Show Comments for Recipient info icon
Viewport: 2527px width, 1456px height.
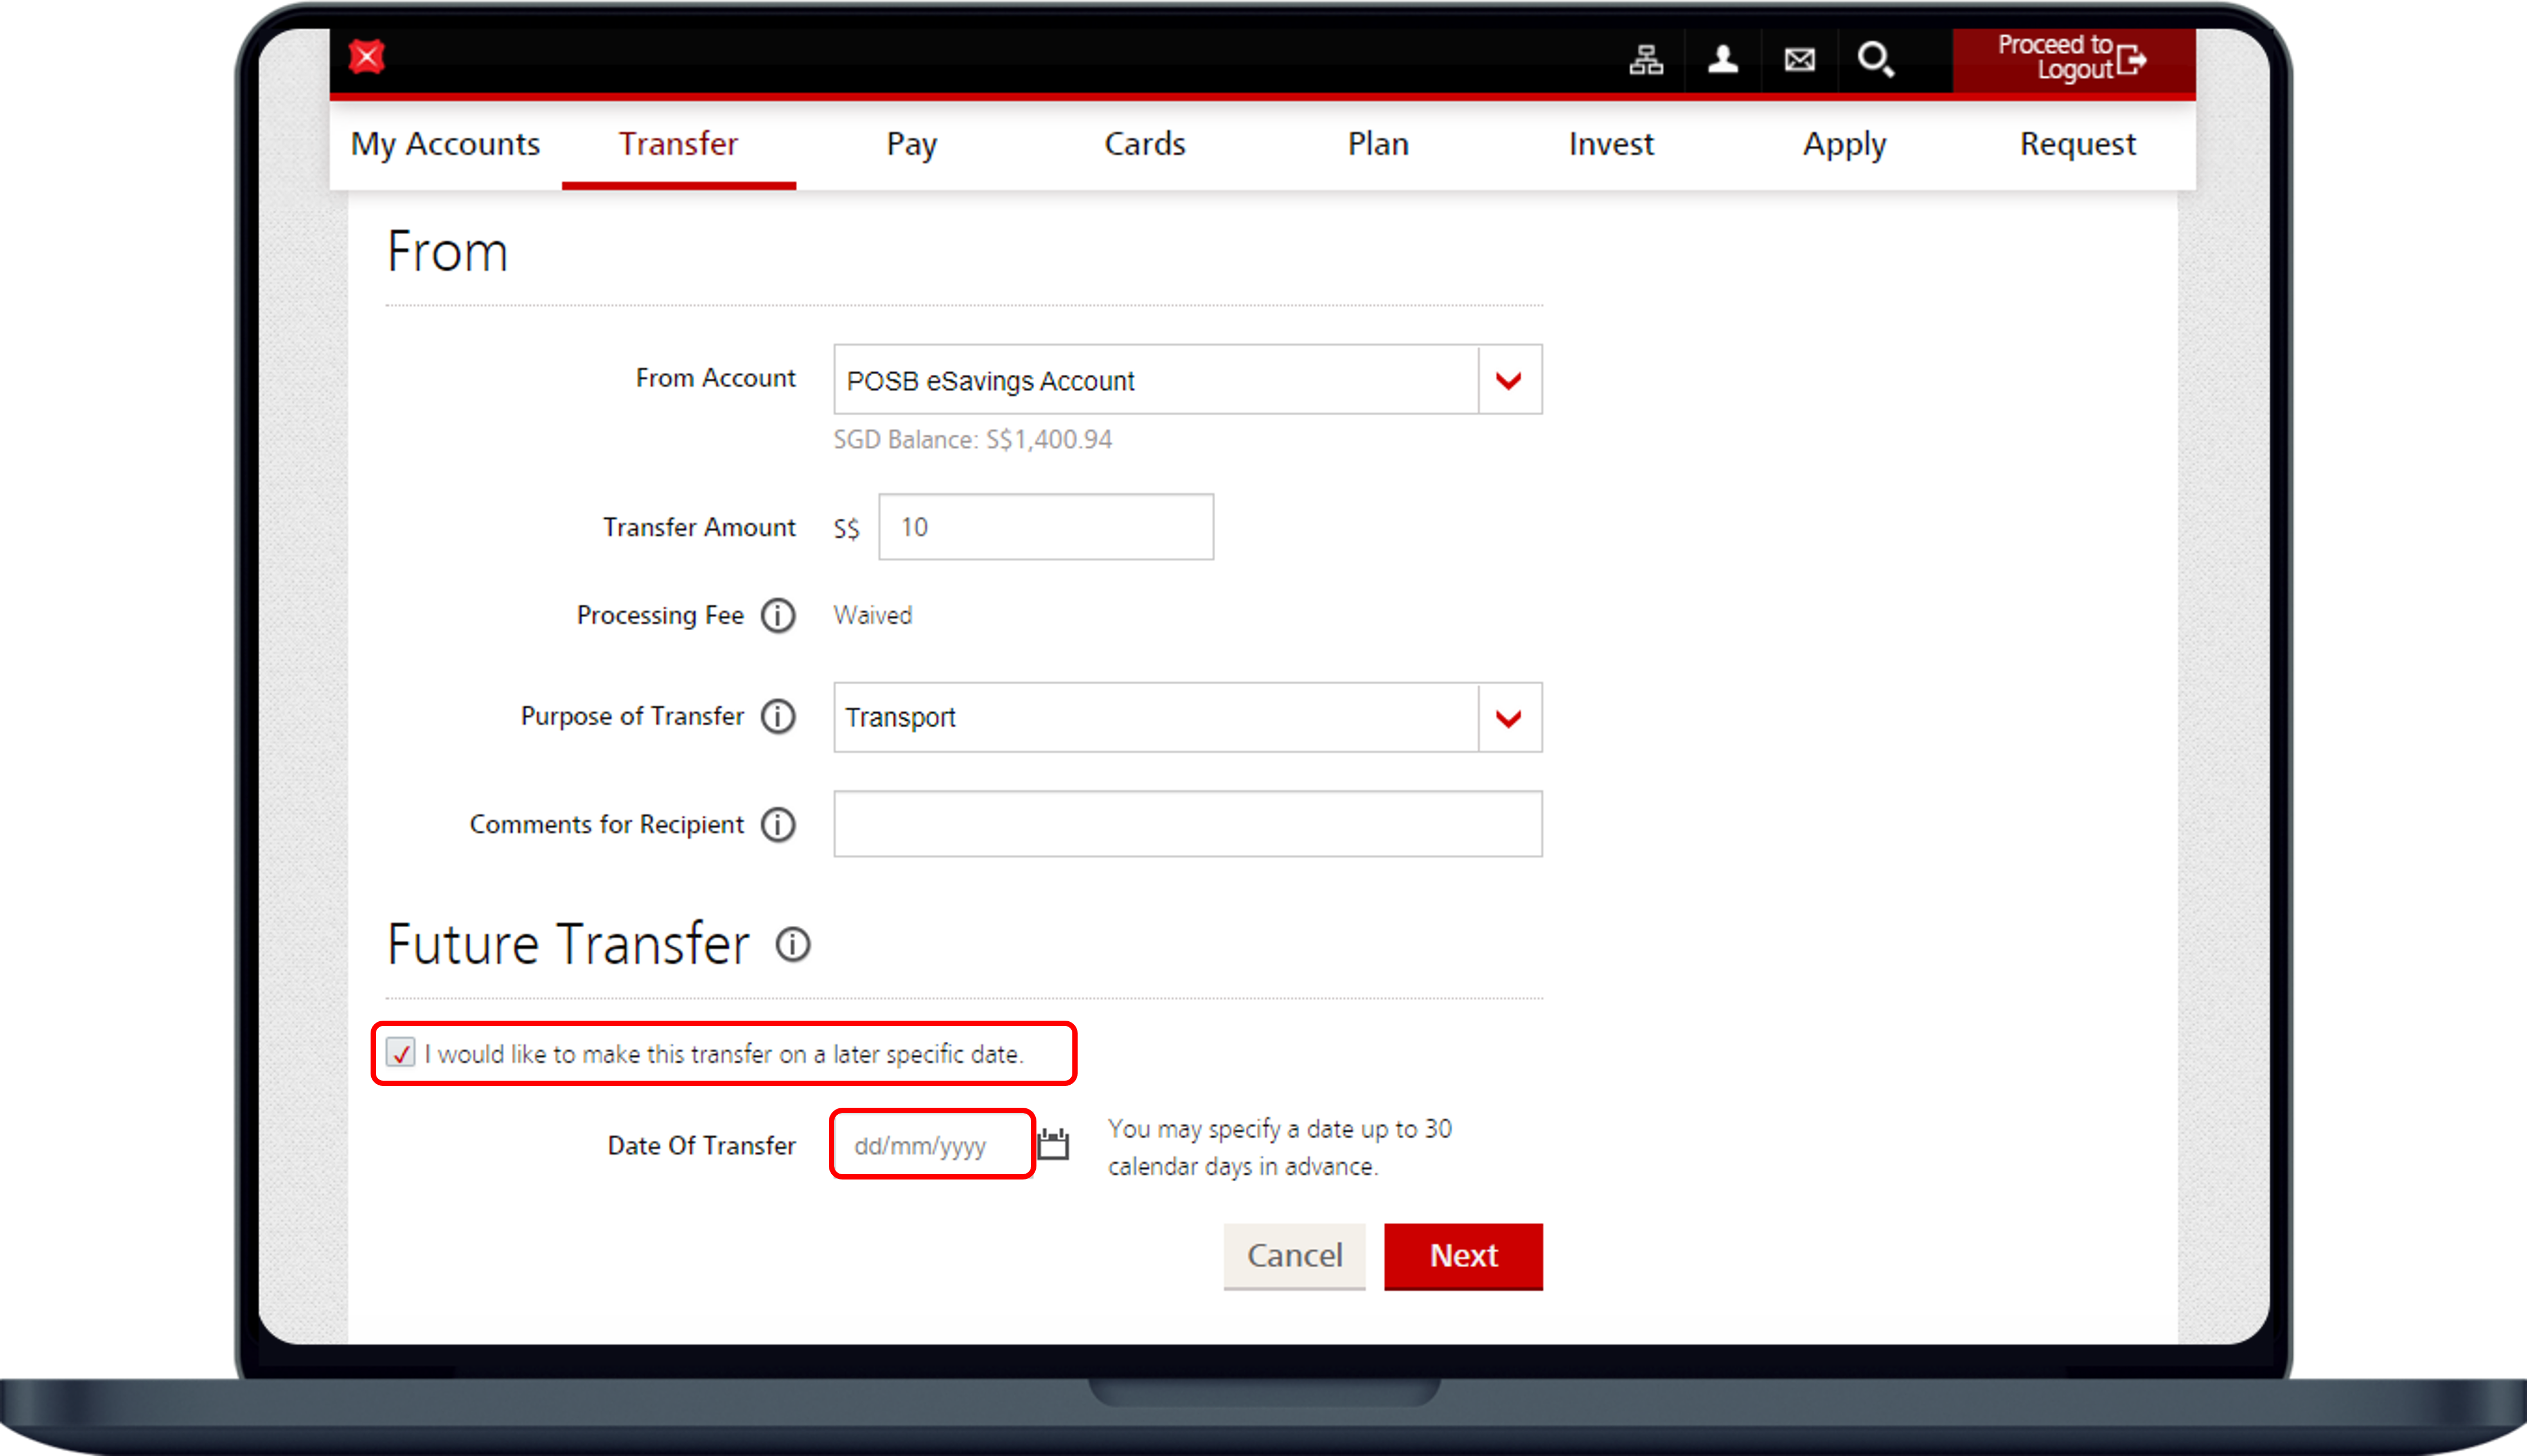[778, 825]
